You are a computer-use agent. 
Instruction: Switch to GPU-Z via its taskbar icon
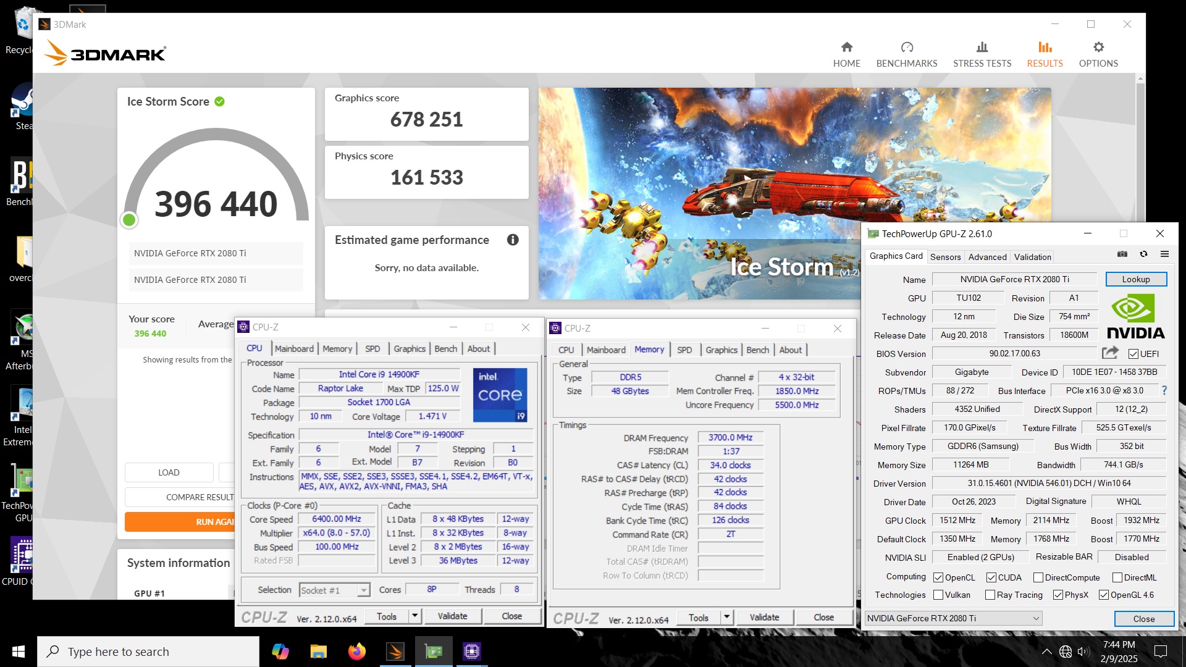coord(434,652)
